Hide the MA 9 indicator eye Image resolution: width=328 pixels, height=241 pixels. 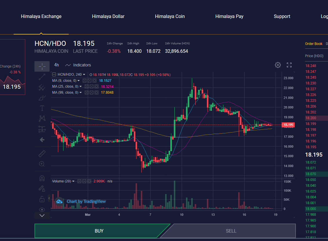85,81
